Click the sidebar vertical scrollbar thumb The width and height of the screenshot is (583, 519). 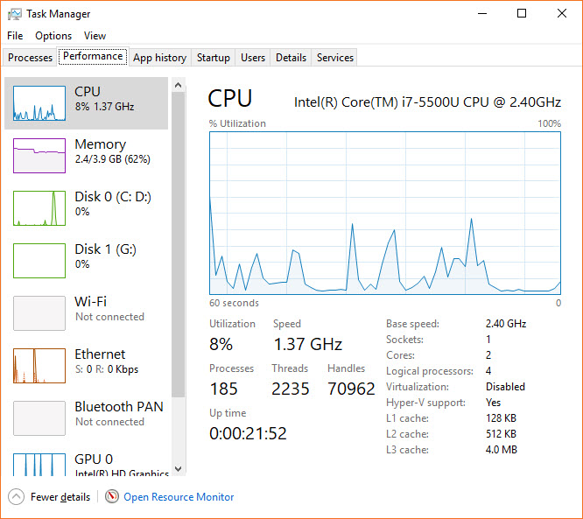[178, 245]
